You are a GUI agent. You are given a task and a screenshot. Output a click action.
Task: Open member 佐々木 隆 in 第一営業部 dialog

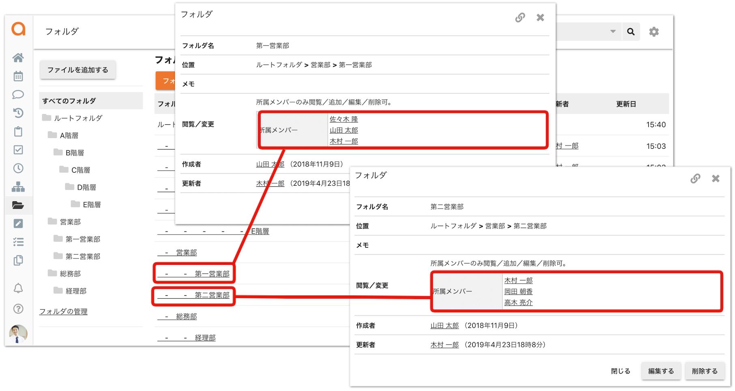(344, 119)
